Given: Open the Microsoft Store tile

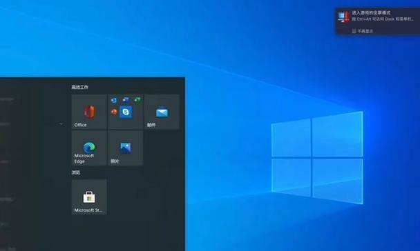Looking at the screenshot, I should [x=89, y=197].
